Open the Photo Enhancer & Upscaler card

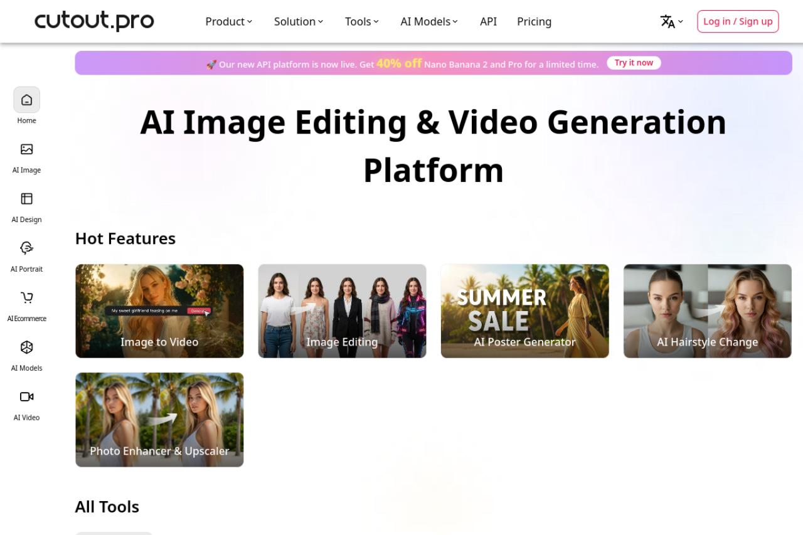coord(159,420)
